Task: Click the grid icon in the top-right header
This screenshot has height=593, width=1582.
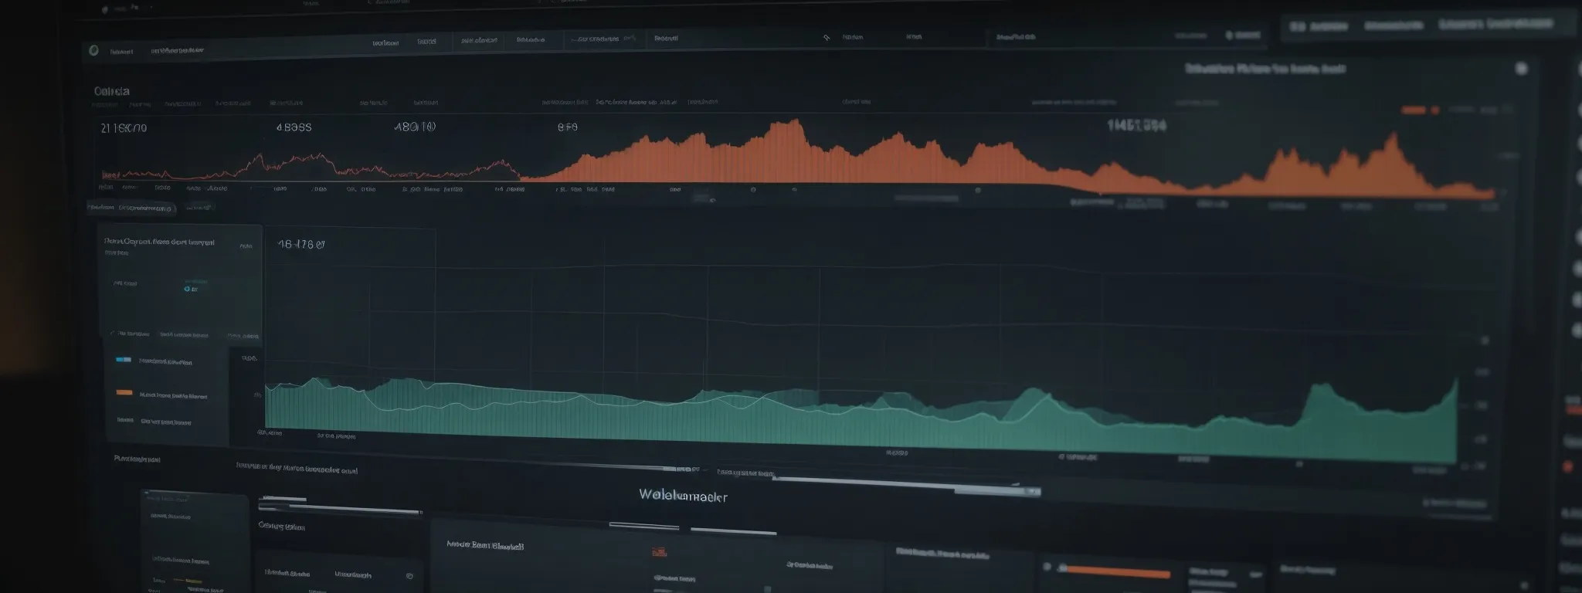Action: pyautogui.click(x=1298, y=26)
